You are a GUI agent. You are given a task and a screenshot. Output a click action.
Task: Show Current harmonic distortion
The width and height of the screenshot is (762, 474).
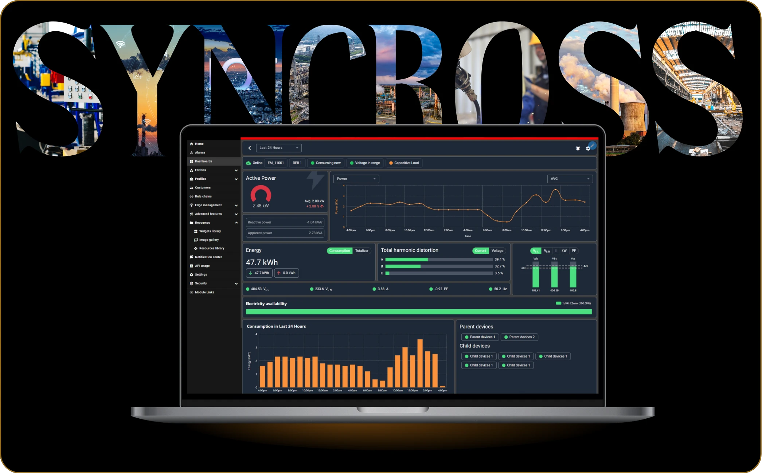click(x=481, y=251)
